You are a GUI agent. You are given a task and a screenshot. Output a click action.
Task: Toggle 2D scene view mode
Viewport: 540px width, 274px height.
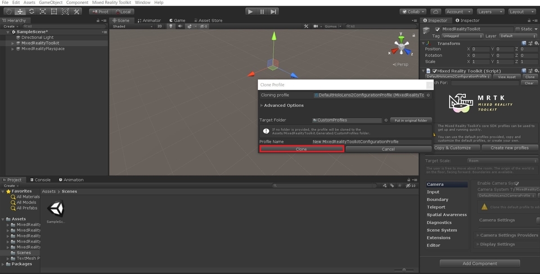(159, 26)
